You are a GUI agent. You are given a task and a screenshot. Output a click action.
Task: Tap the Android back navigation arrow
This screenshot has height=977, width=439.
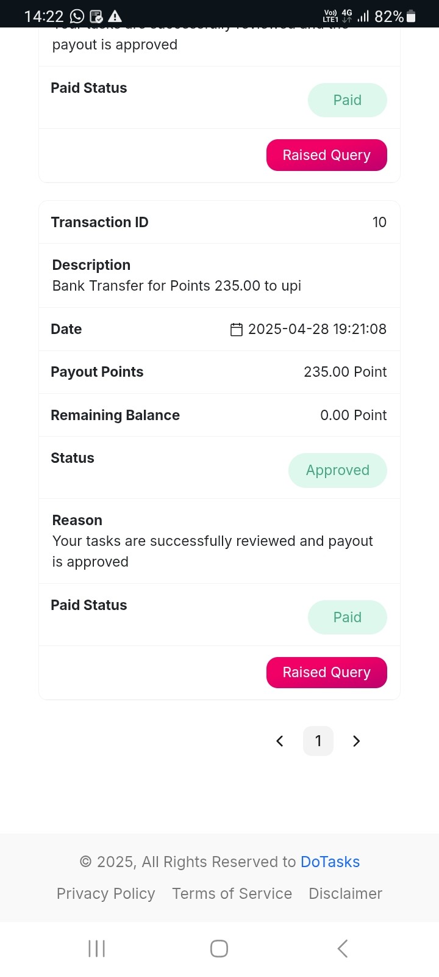pyautogui.click(x=343, y=948)
